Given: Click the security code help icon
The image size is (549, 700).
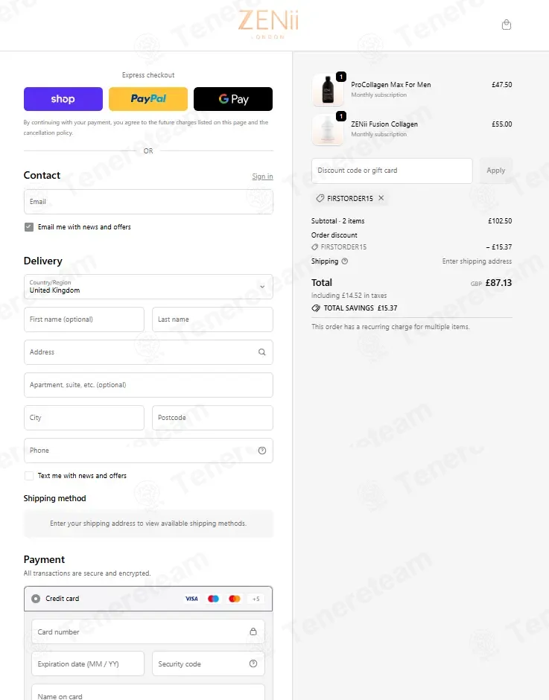Looking at the screenshot, I should tap(253, 664).
